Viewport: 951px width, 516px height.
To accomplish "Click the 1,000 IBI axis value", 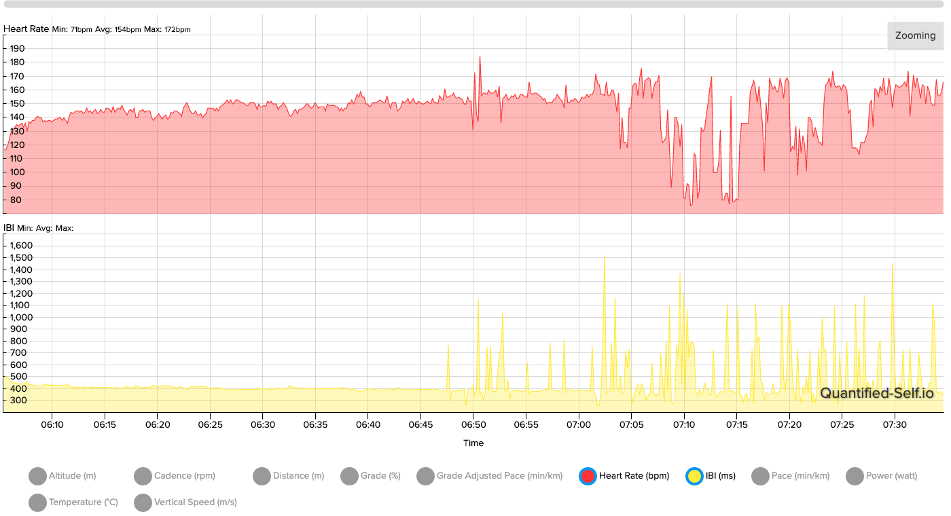I will 21,317.
